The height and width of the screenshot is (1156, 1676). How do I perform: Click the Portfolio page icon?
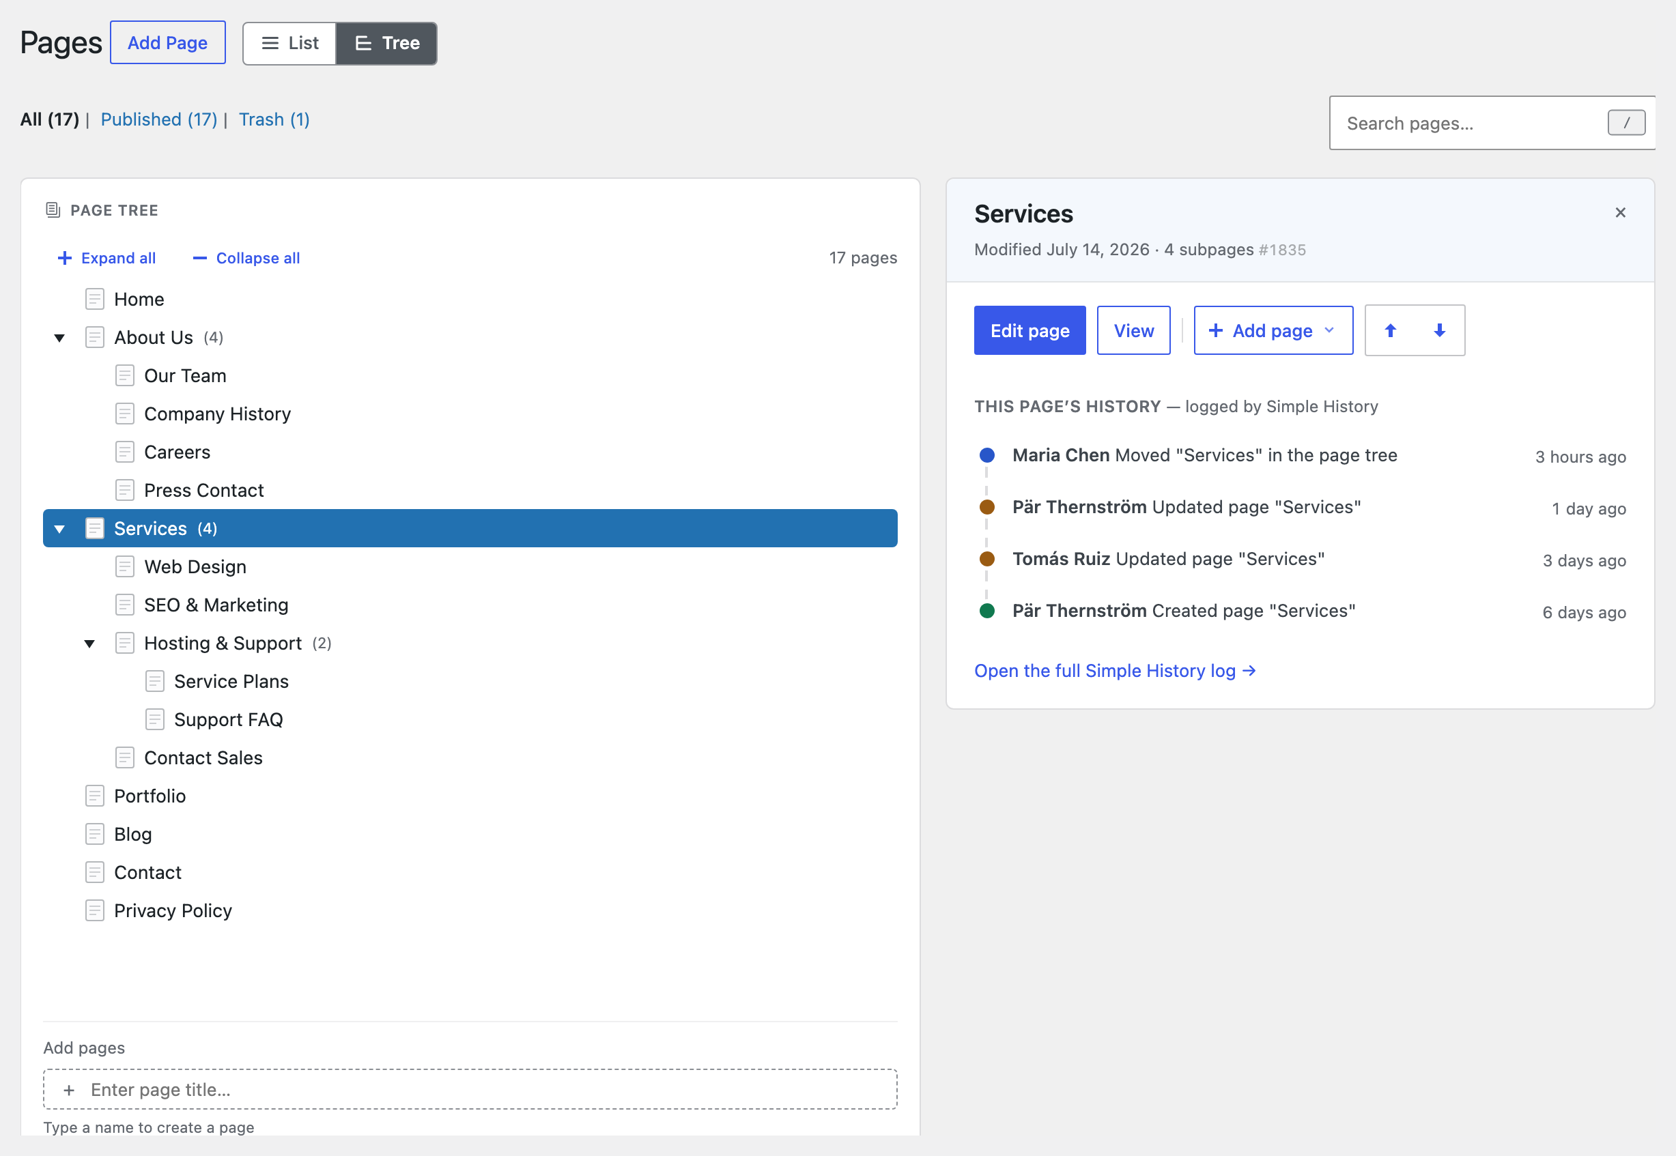(x=95, y=796)
